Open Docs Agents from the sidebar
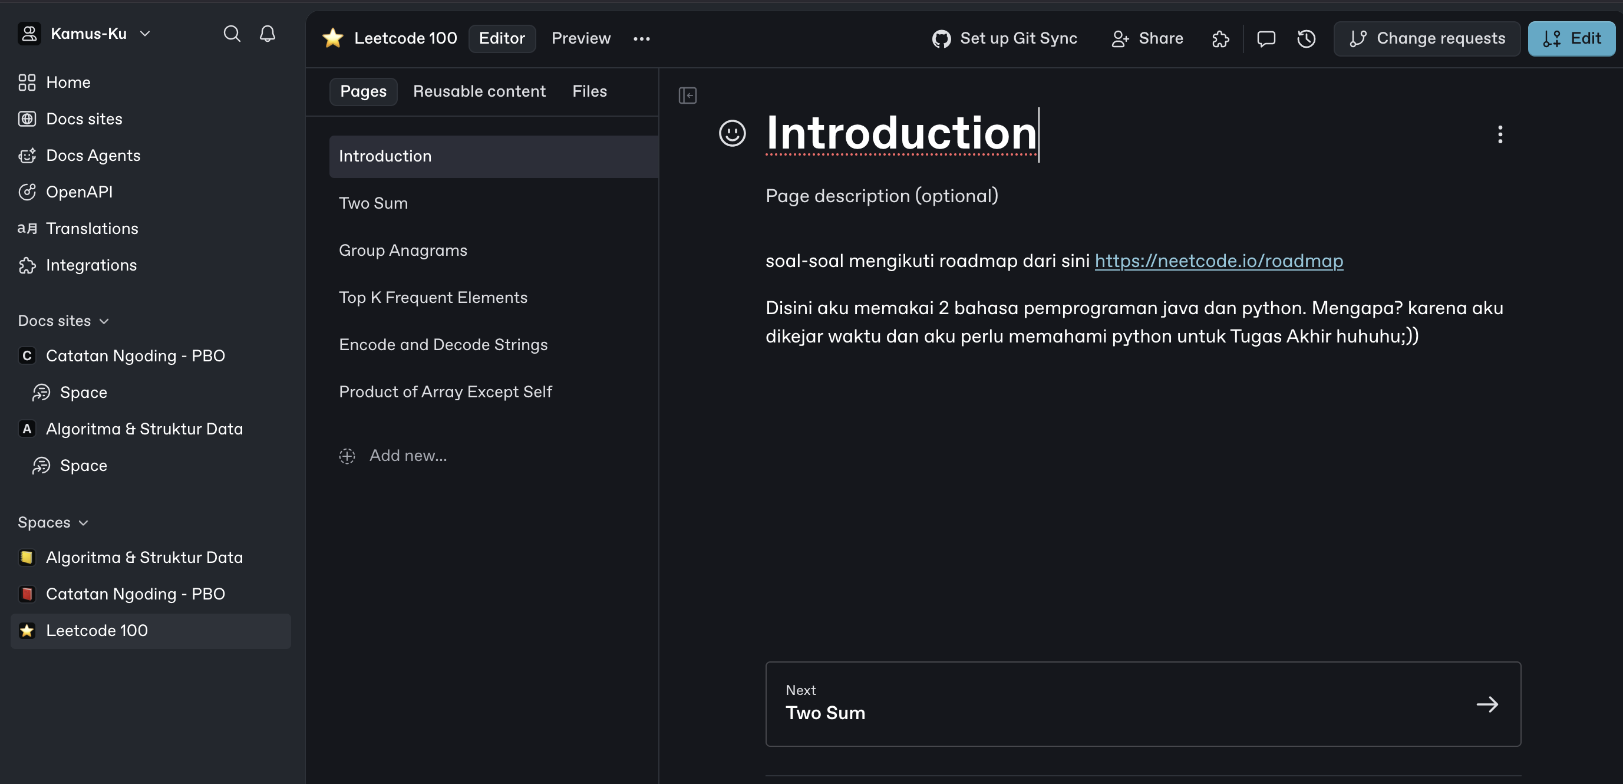Screen dimensions: 1623x784 [93, 155]
